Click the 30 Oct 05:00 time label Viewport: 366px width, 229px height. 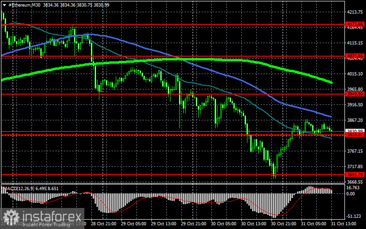[224, 224]
